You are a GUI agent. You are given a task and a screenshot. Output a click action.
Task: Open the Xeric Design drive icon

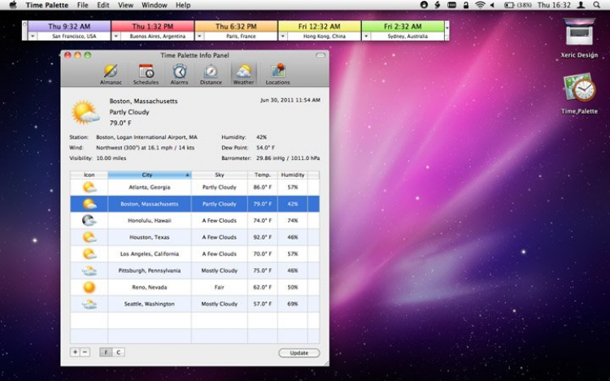click(578, 33)
